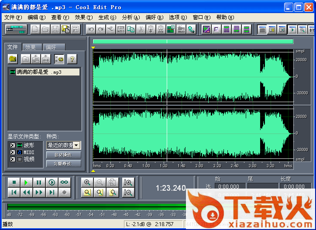This screenshot has width=316, height=230.
Task: Open the 窗口(W) menu
Action: click(202, 17)
